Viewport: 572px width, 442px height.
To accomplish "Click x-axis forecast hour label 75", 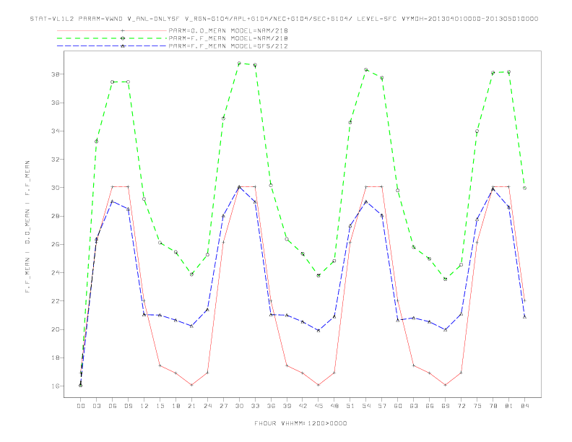I will 477,406.
